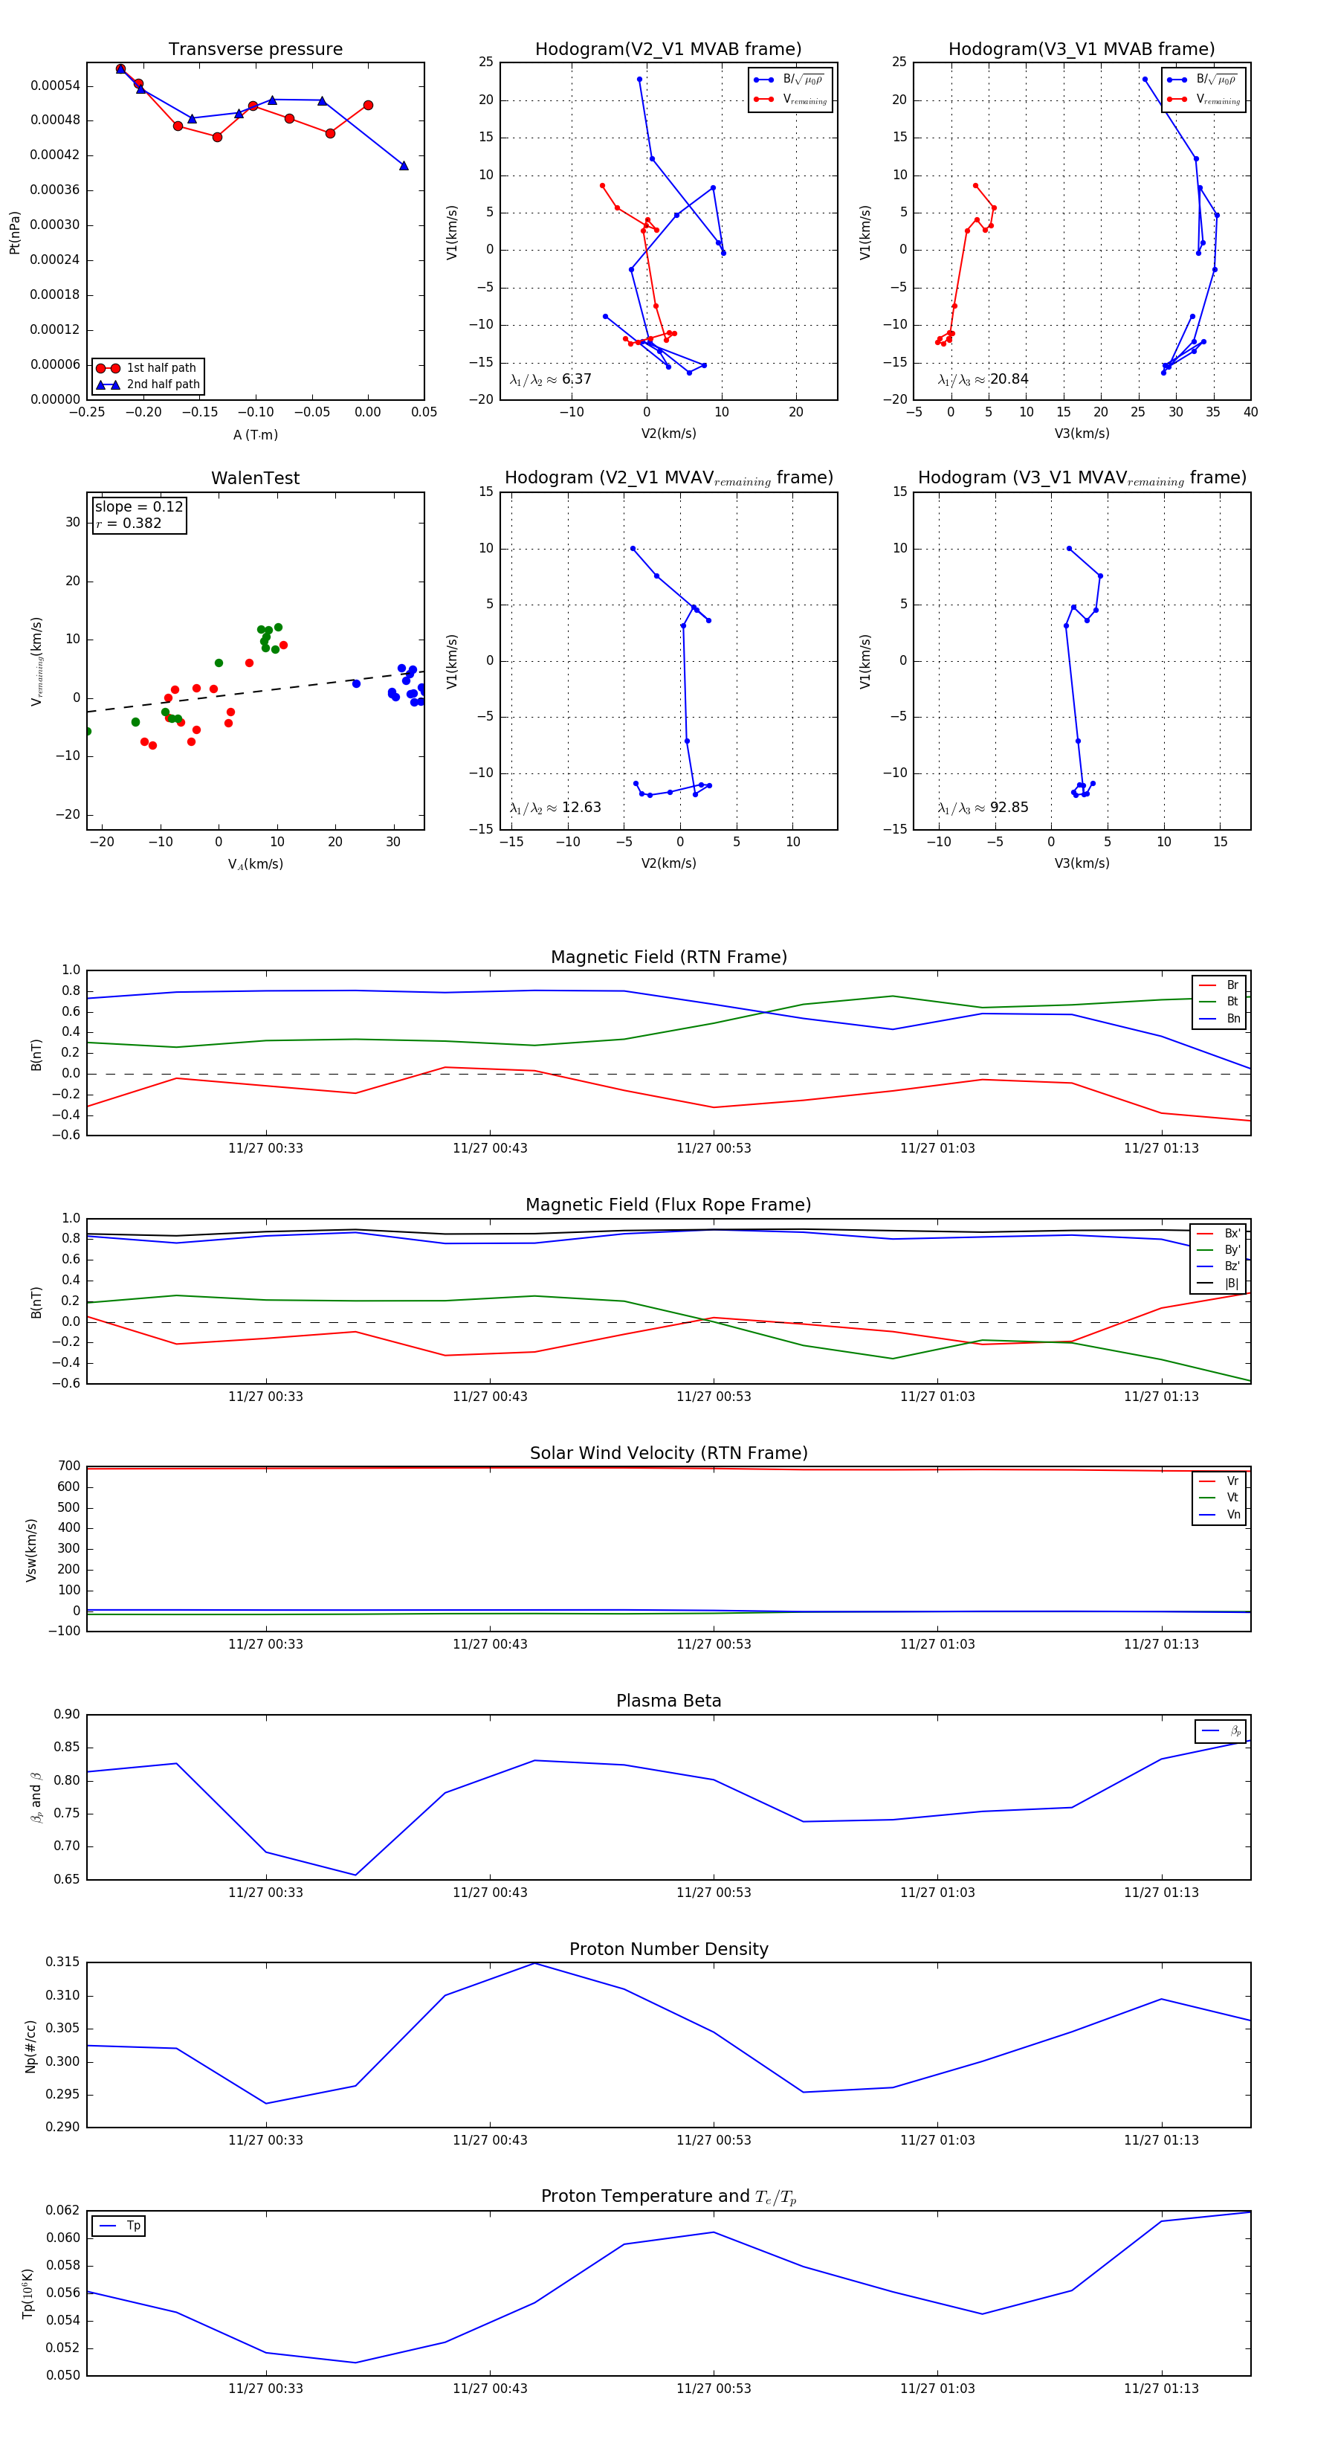Click '11/27 01:13' tick under Proton Temperature panel

click(1161, 2389)
